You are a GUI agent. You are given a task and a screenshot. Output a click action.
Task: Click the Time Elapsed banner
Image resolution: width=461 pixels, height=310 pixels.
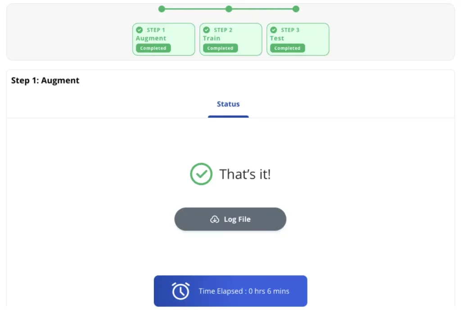coord(230,291)
